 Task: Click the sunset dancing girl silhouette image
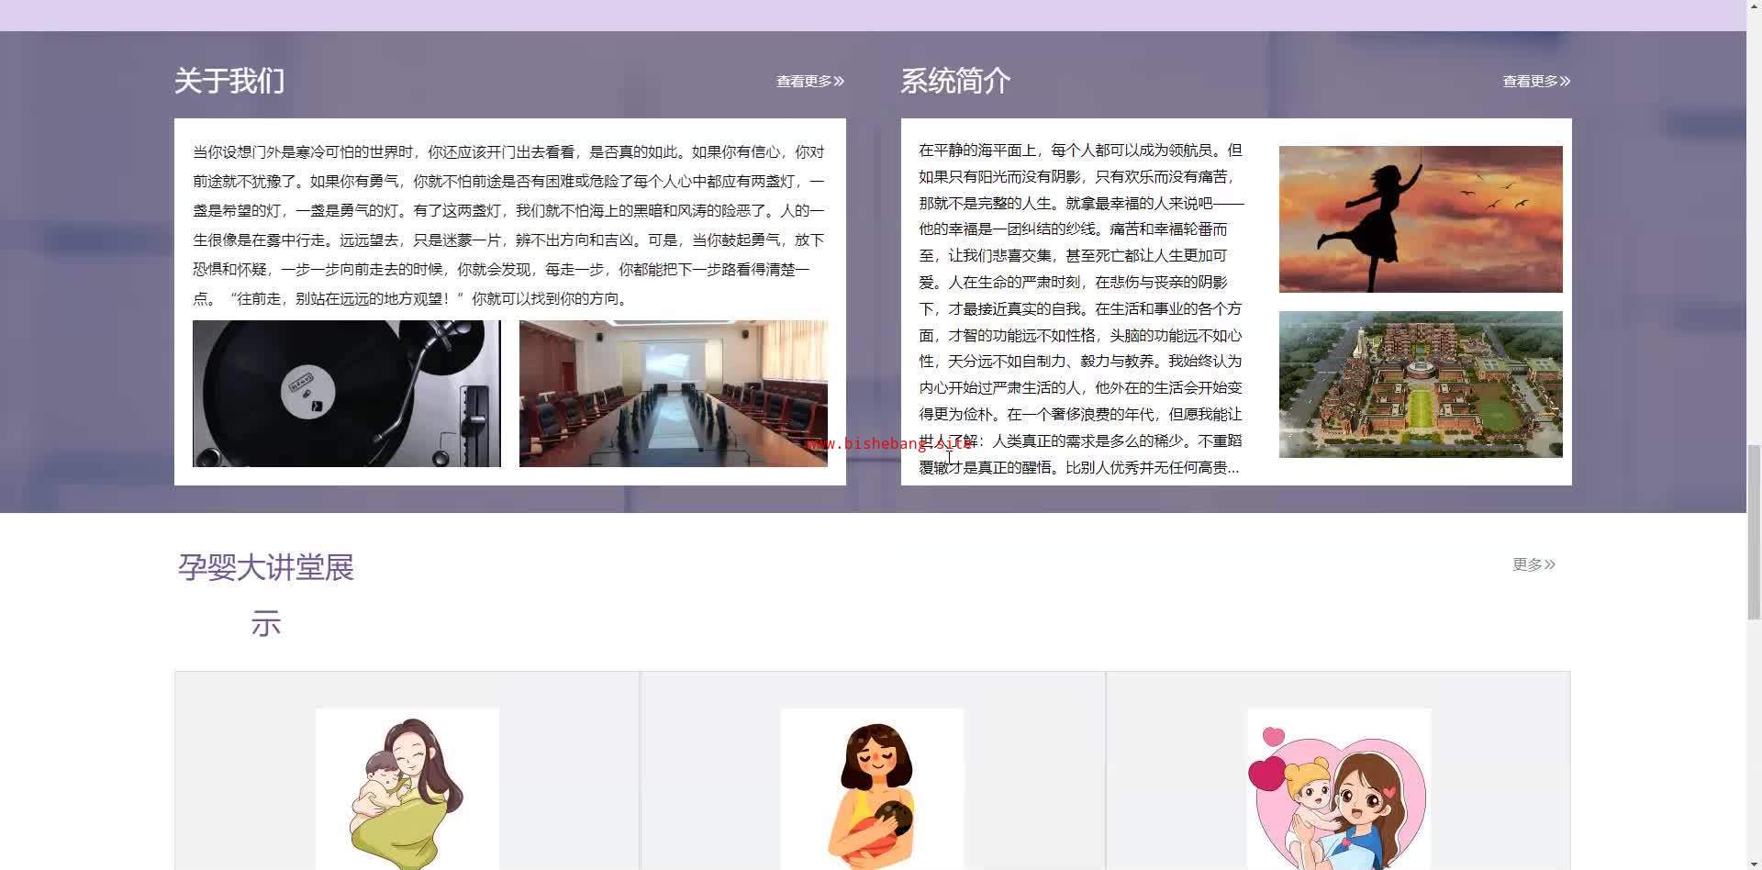pyautogui.click(x=1420, y=219)
